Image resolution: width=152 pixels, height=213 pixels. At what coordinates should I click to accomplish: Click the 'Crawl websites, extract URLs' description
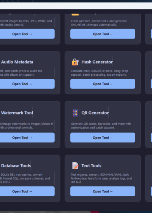[x=99, y=23]
